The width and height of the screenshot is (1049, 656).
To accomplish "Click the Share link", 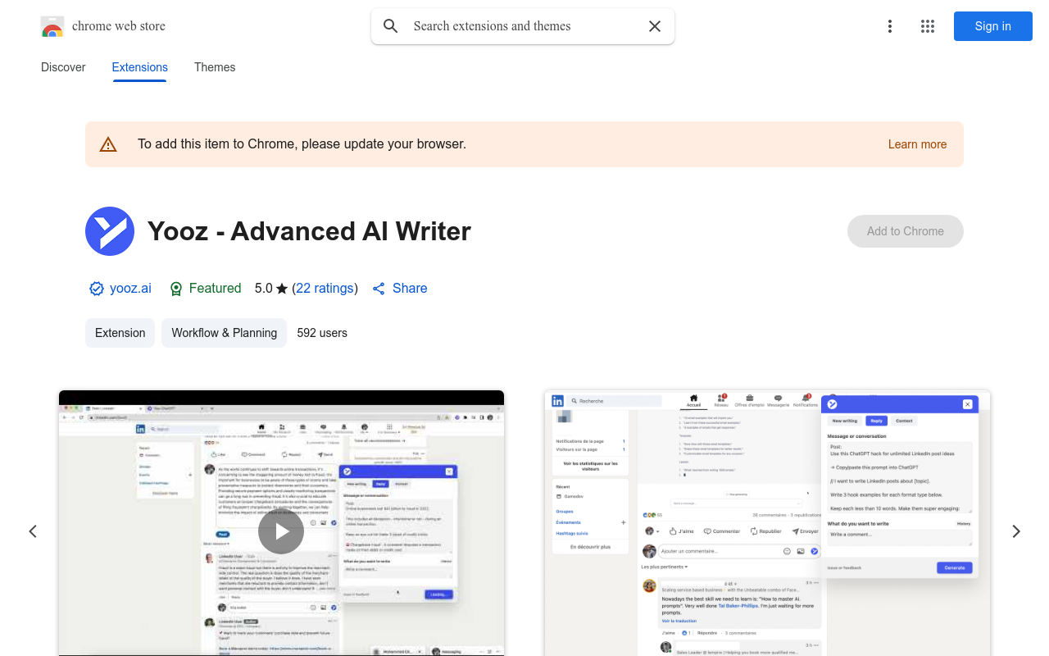I will (x=399, y=289).
